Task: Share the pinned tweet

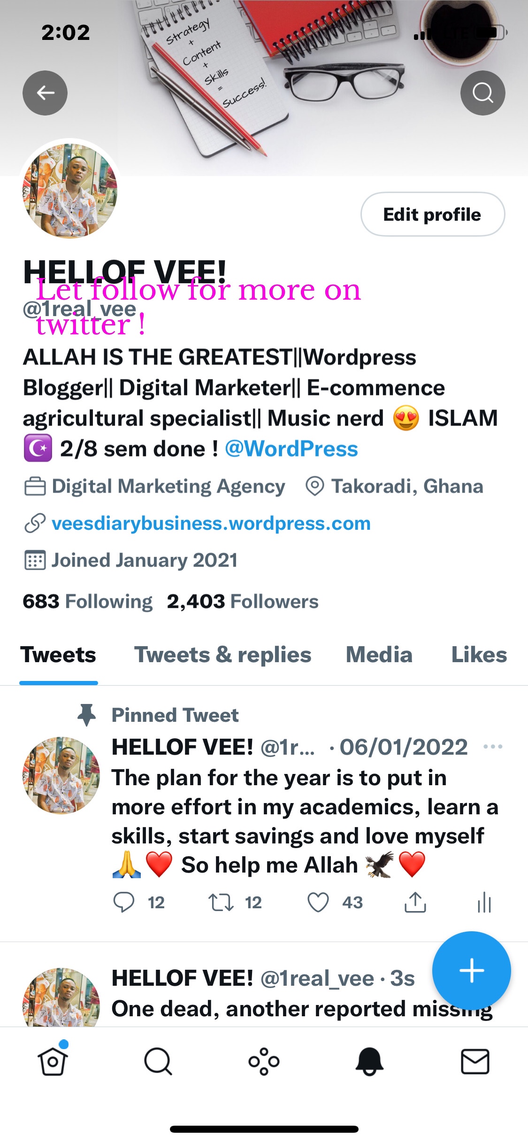Action: point(415,902)
